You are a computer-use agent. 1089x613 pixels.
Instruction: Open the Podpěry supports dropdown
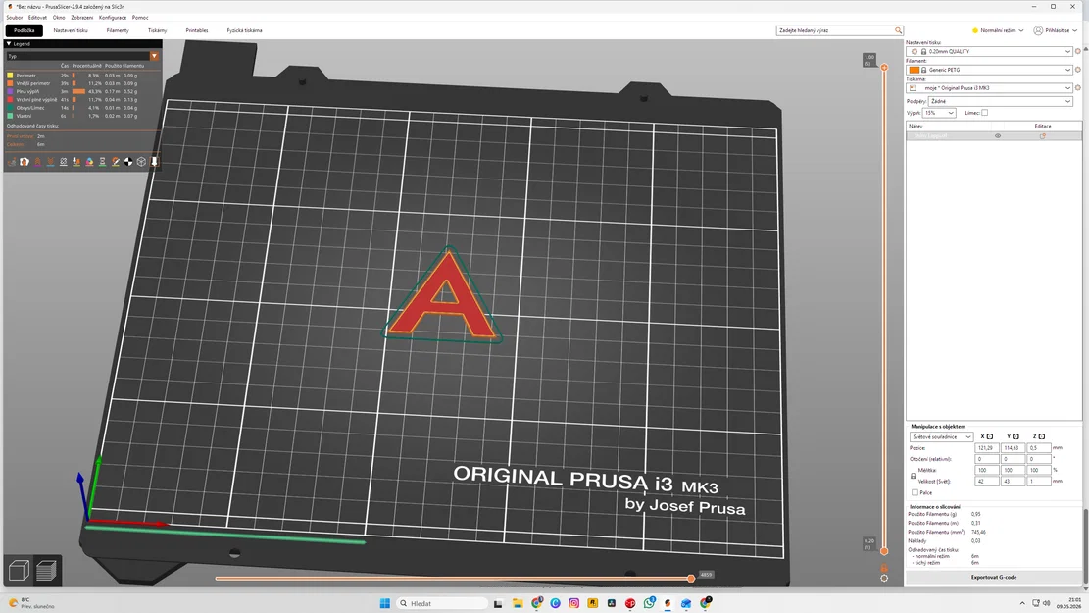(1001, 101)
